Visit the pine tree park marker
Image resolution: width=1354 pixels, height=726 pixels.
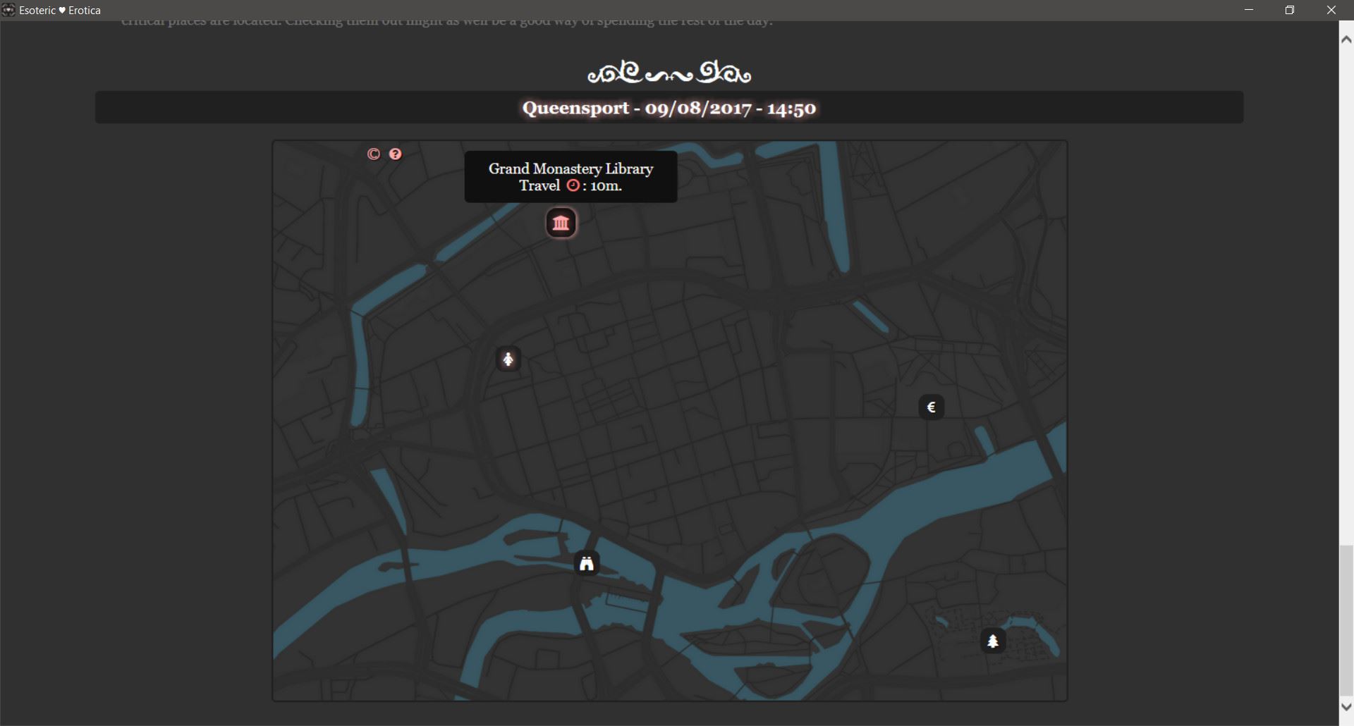[x=993, y=641]
